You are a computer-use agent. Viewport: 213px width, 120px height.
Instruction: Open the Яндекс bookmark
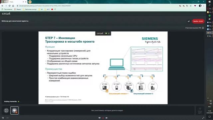coord(18,9)
